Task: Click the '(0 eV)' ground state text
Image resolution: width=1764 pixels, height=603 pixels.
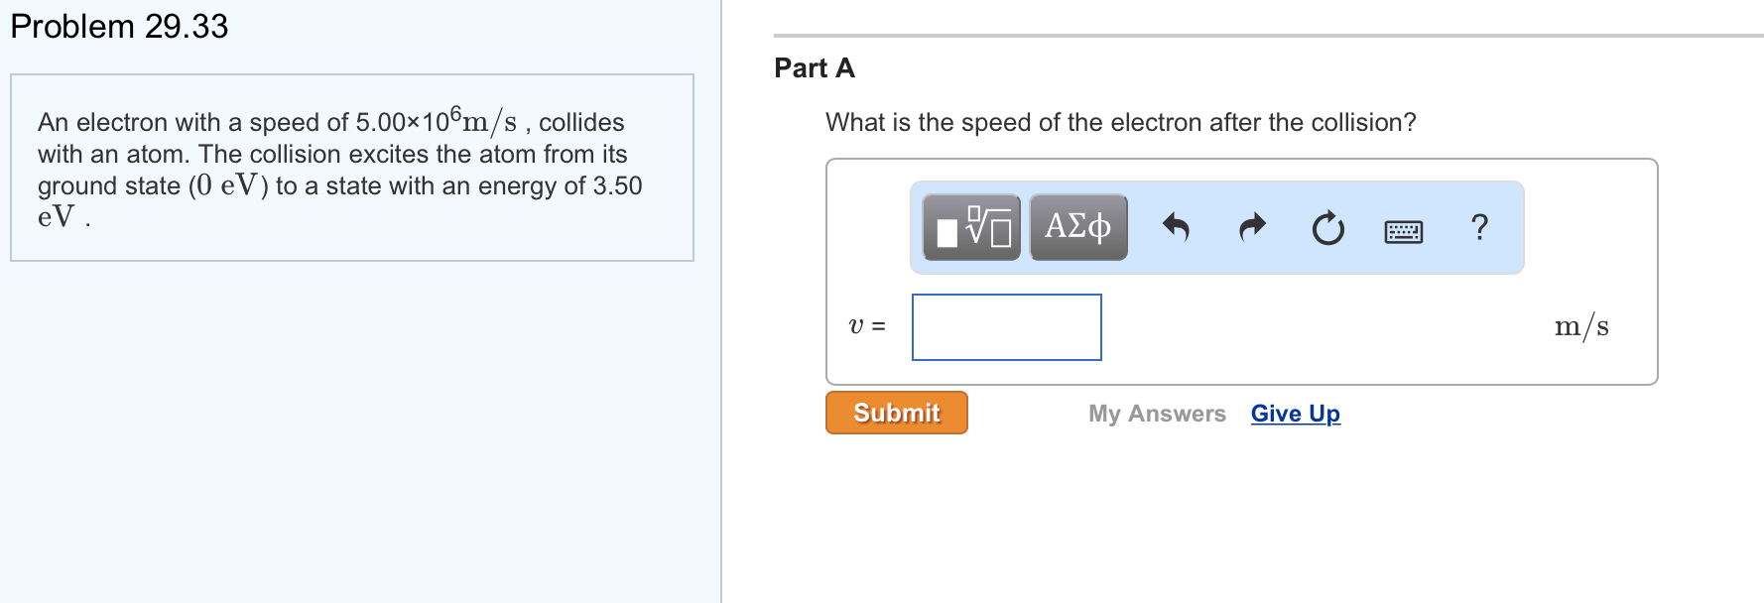Action: click(x=227, y=186)
